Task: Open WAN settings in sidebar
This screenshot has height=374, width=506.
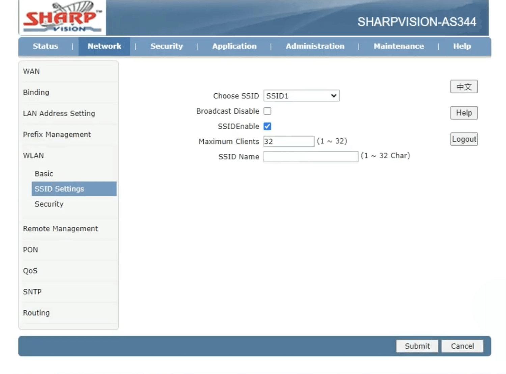Action: click(31, 71)
